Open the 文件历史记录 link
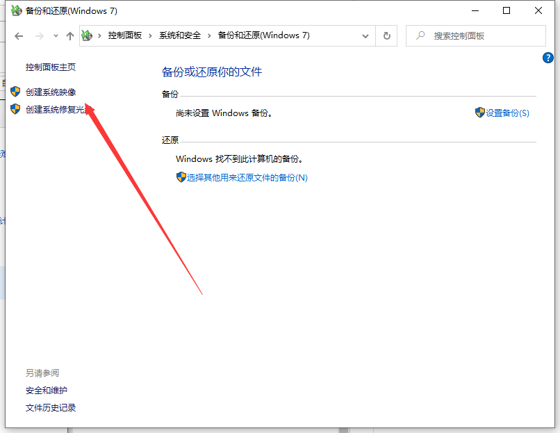Image resolution: width=560 pixels, height=433 pixels. pyautogui.click(x=51, y=407)
